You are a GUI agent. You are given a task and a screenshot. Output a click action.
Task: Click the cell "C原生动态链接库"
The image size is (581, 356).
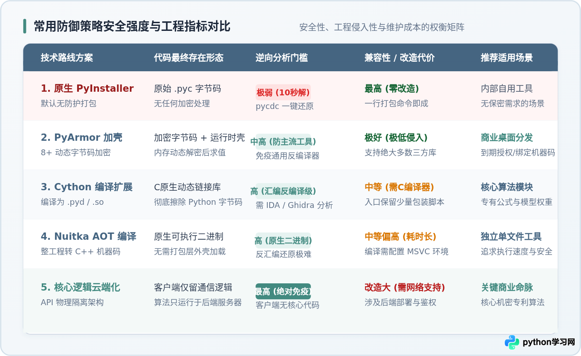click(x=187, y=187)
